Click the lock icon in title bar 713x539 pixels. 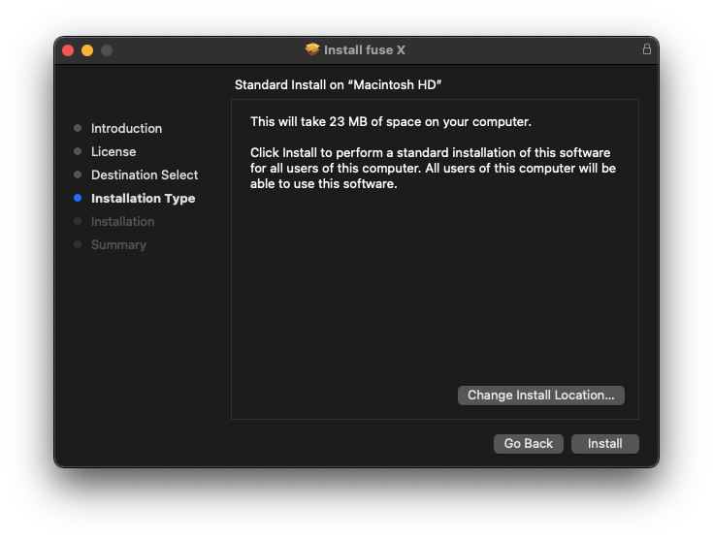(647, 49)
